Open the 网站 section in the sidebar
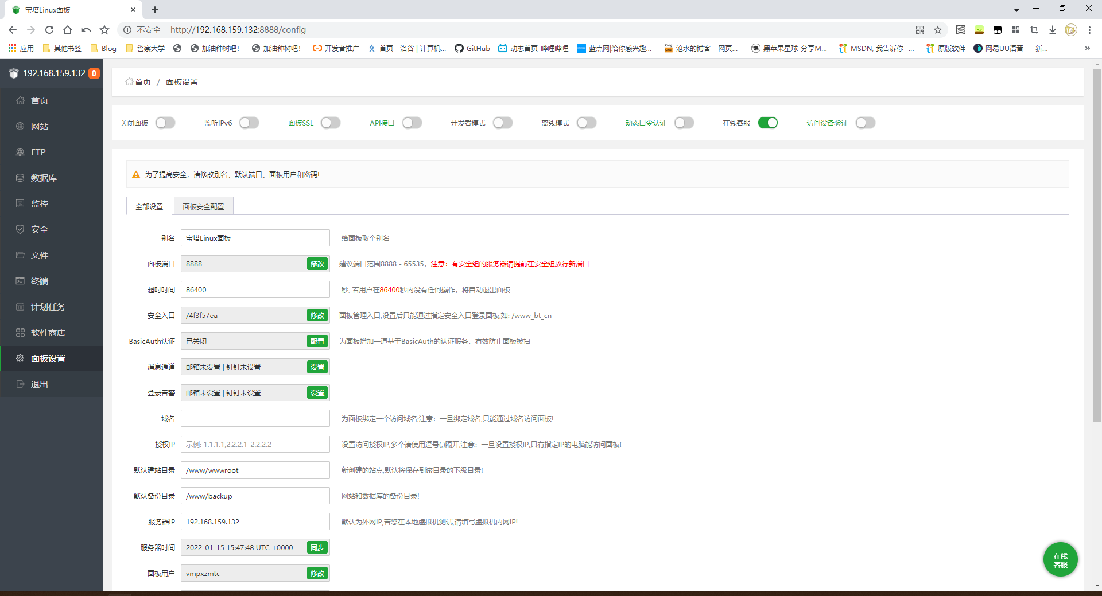Viewport: 1102px width, 596px height. (x=38, y=126)
